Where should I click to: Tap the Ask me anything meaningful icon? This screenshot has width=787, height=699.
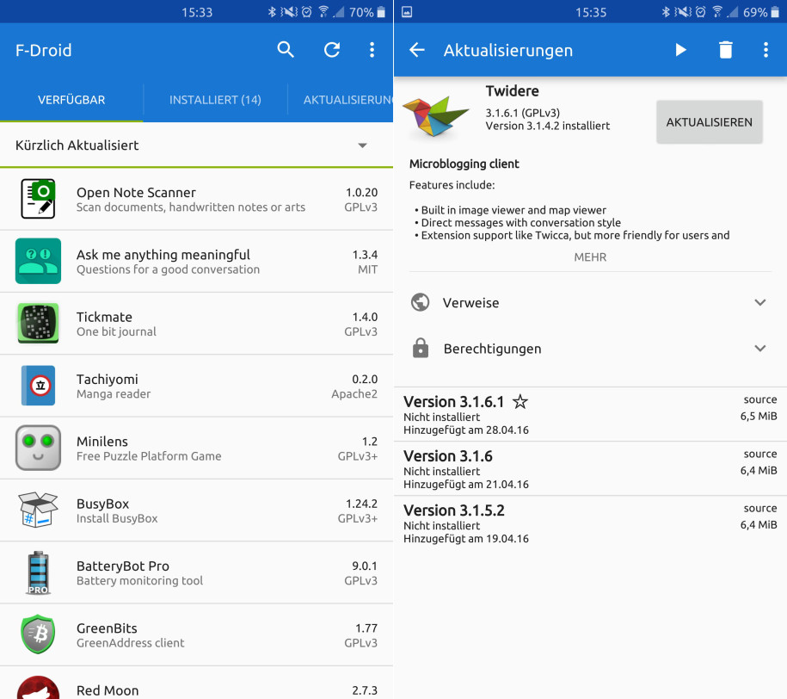38,262
